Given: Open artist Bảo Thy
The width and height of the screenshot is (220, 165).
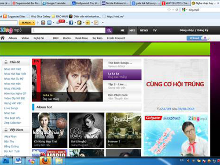Looking at the screenshot, I should coord(9,141).
